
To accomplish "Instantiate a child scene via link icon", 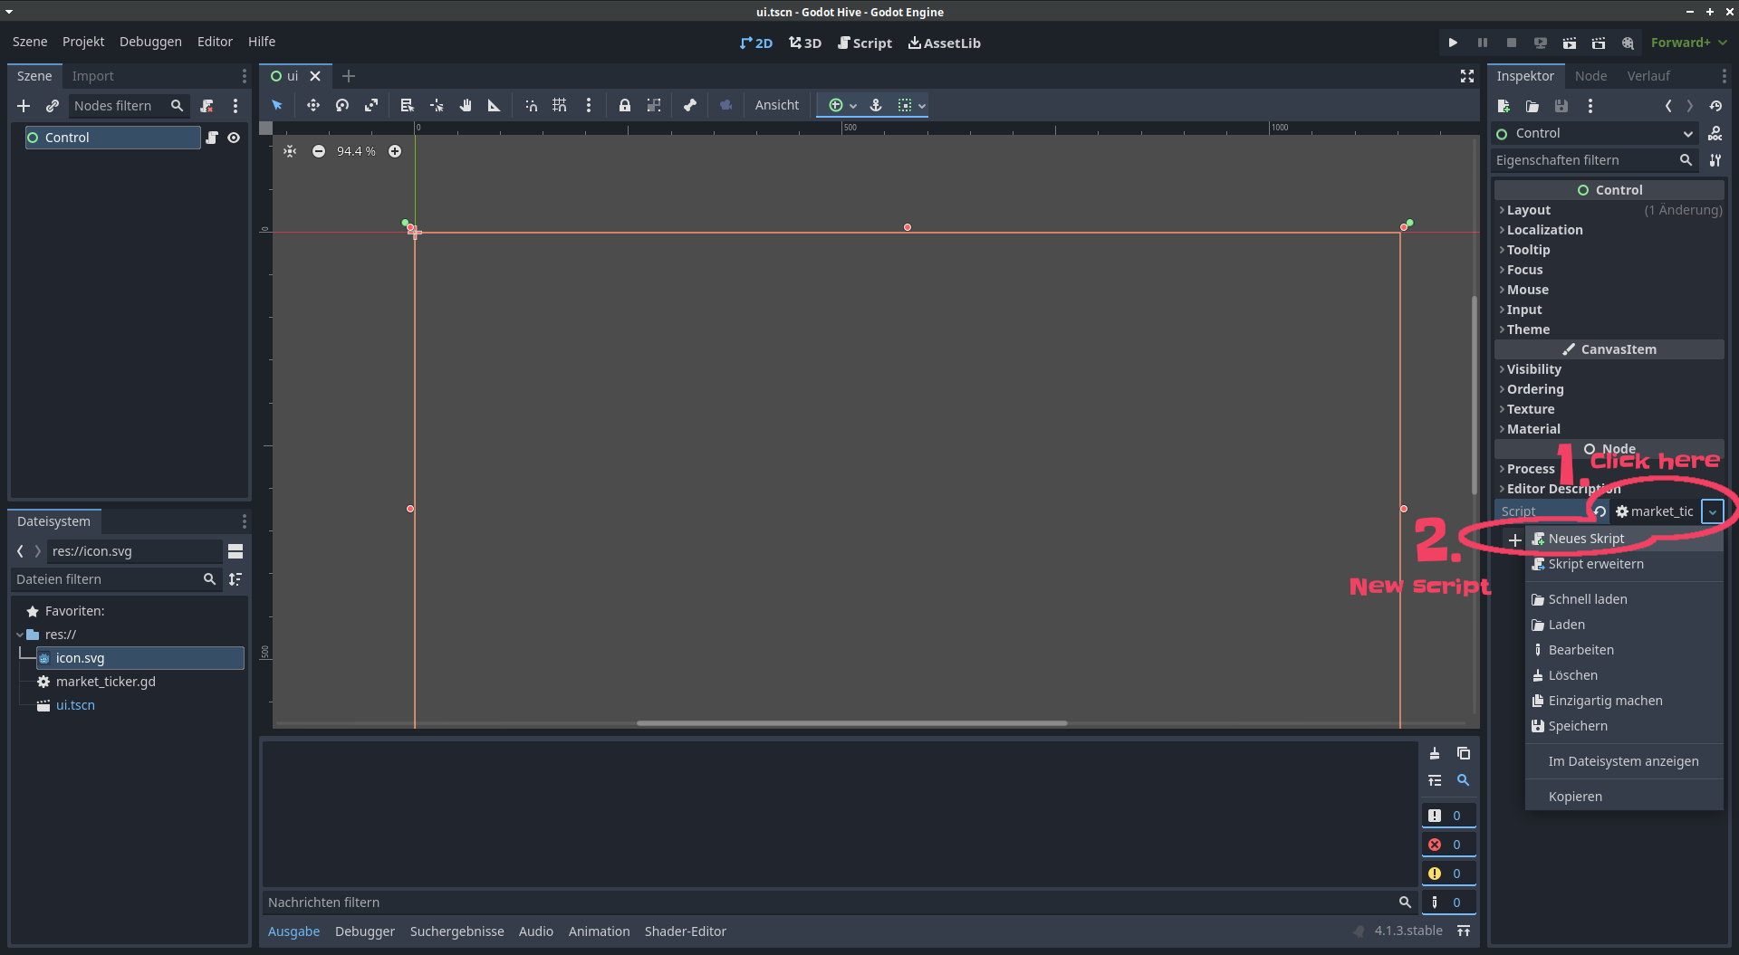I will tap(53, 106).
